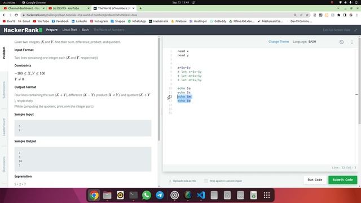
Task: Open Telegram from the dock
Action: point(160,195)
